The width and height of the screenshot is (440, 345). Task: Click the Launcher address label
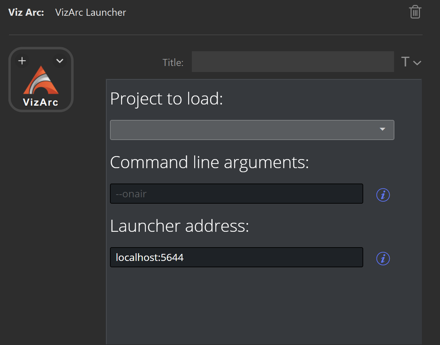179,226
